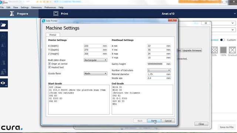
Task: Click inside the Start Gcode text area
Action: pos(79,100)
